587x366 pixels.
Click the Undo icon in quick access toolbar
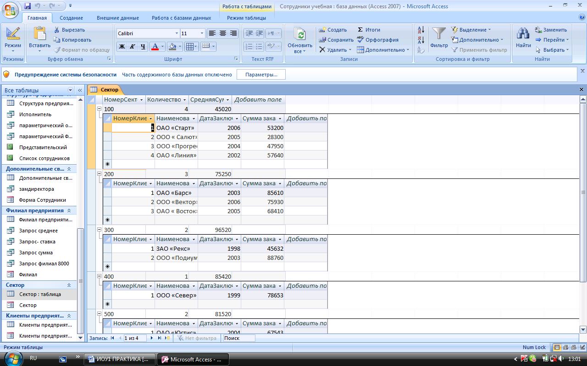(x=38, y=6)
